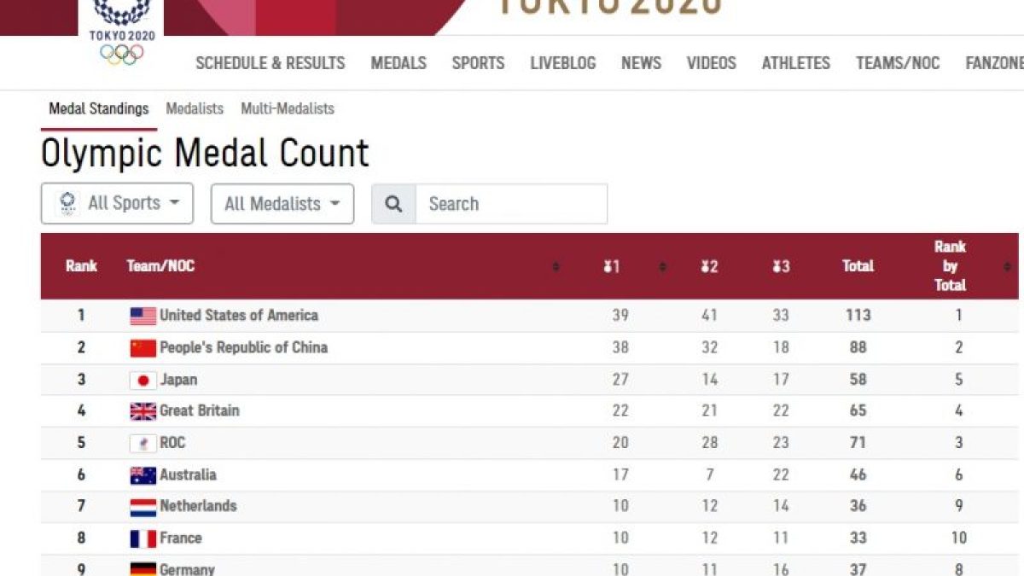Sort by bronze medal column header
This screenshot has width=1024, height=576.
(x=781, y=266)
